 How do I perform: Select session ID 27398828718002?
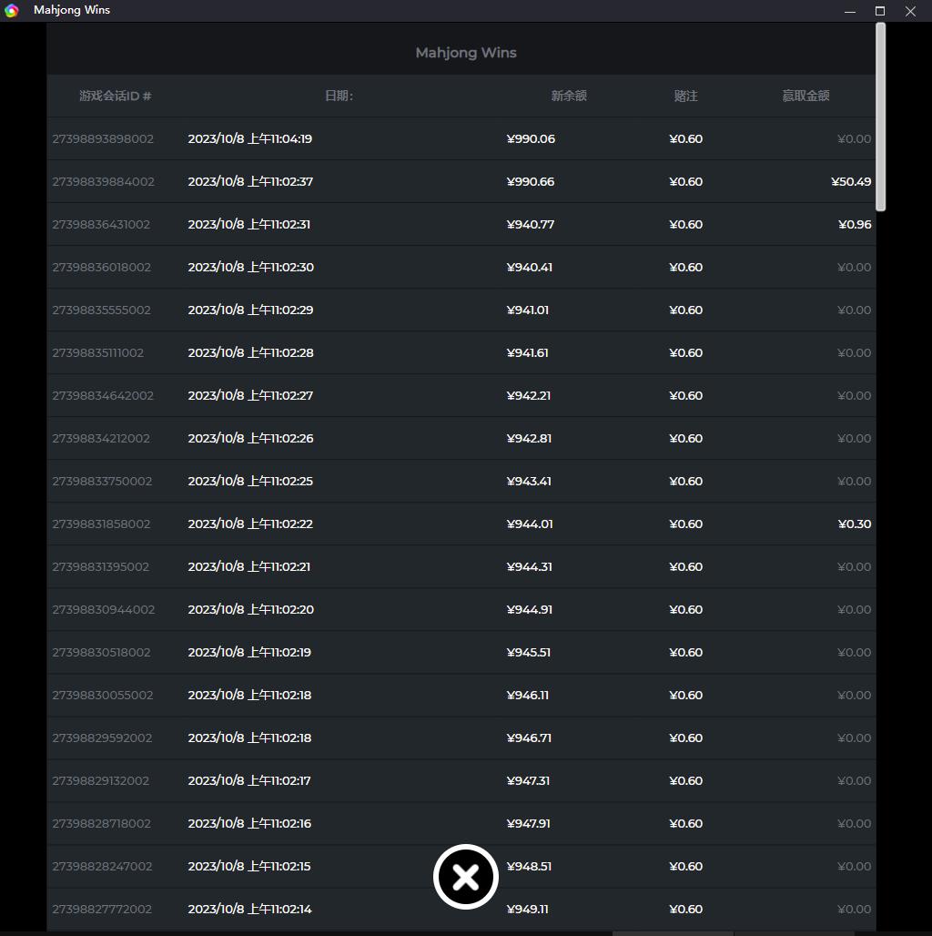[x=101, y=823]
